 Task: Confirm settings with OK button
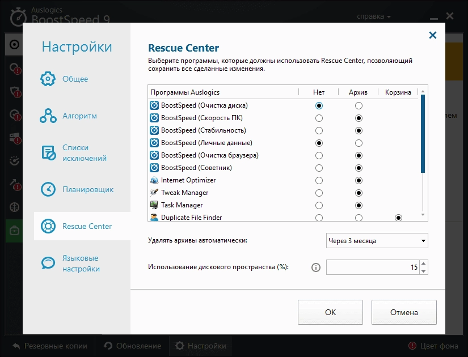pyautogui.click(x=330, y=312)
